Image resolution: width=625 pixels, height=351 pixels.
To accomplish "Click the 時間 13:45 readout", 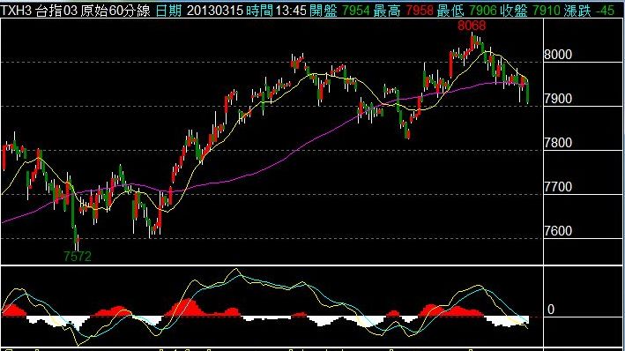I will (276, 11).
